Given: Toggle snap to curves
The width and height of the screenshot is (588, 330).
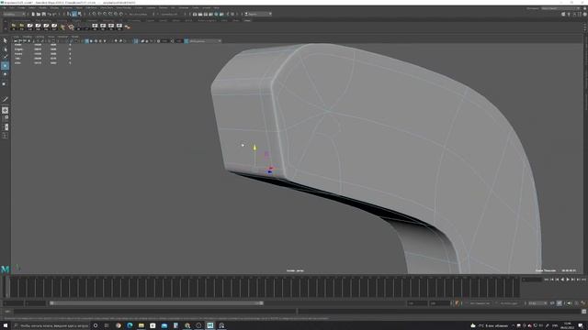Looking at the screenshot, I should coord(100,15).
